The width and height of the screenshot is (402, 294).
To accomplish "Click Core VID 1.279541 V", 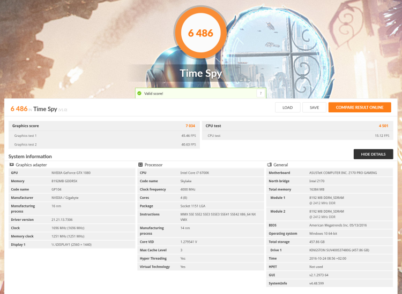I will coord(189,242).
